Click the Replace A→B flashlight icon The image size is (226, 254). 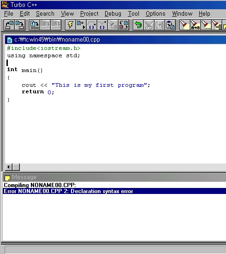pos(196,25)
